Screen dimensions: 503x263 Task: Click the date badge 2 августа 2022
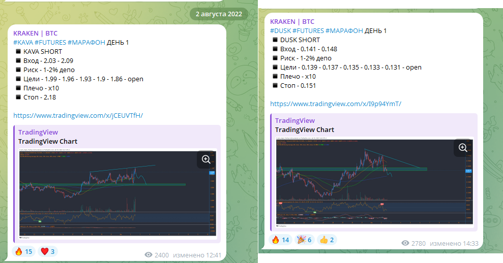(219, 14)
